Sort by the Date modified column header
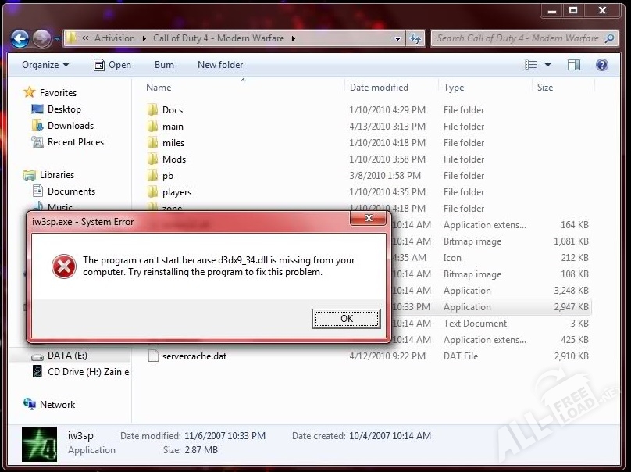 coord(379,88)
